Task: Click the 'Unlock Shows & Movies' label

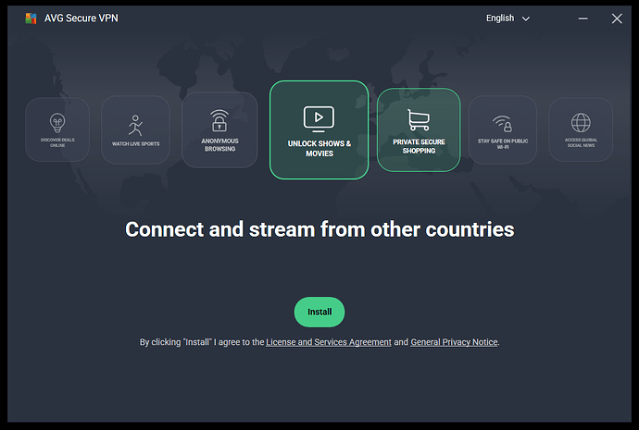Action: click(x=319, y=148)
